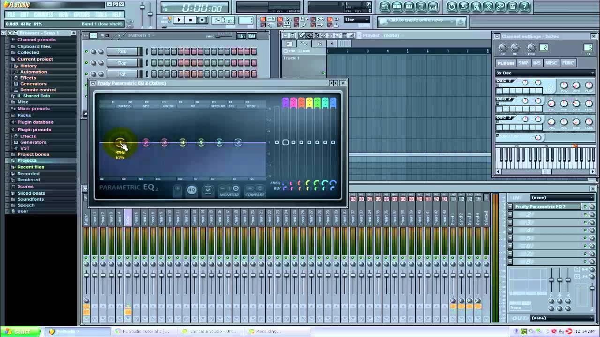Screen dimensions: 600x337
Task: Mute the Hat channel using its green LED
Action: pos(86,74)
